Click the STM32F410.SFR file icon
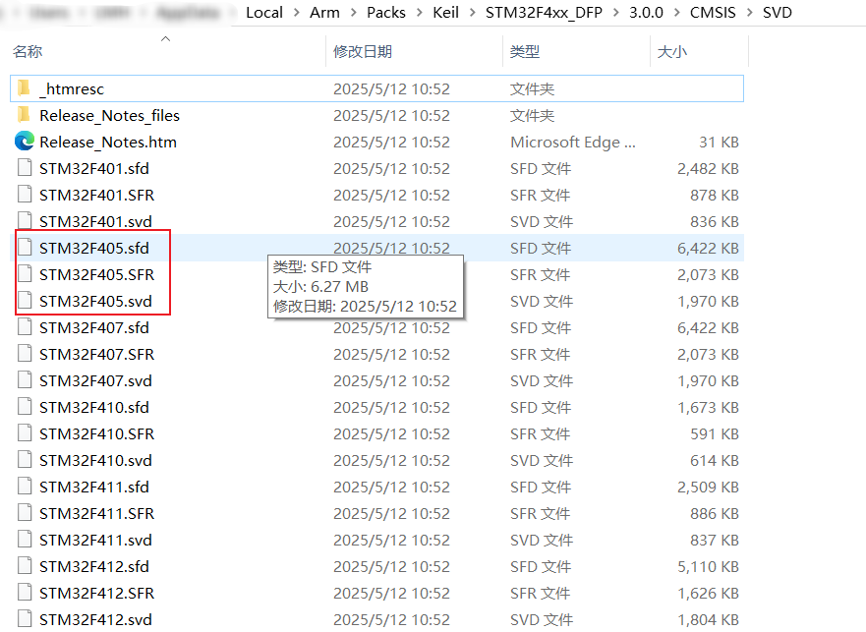866x632 pixels. (25, 433)
